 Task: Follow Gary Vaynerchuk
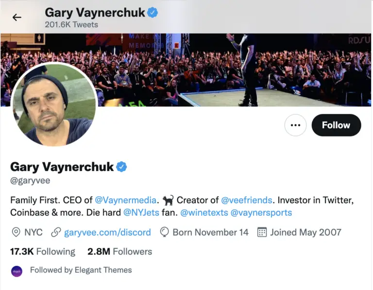click(336, 125)
